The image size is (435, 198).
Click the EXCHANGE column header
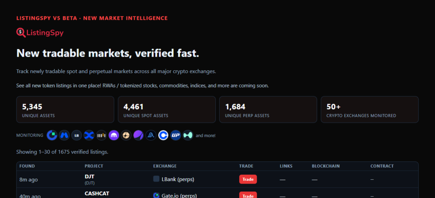pyautogui.click(x=165, y=166)
